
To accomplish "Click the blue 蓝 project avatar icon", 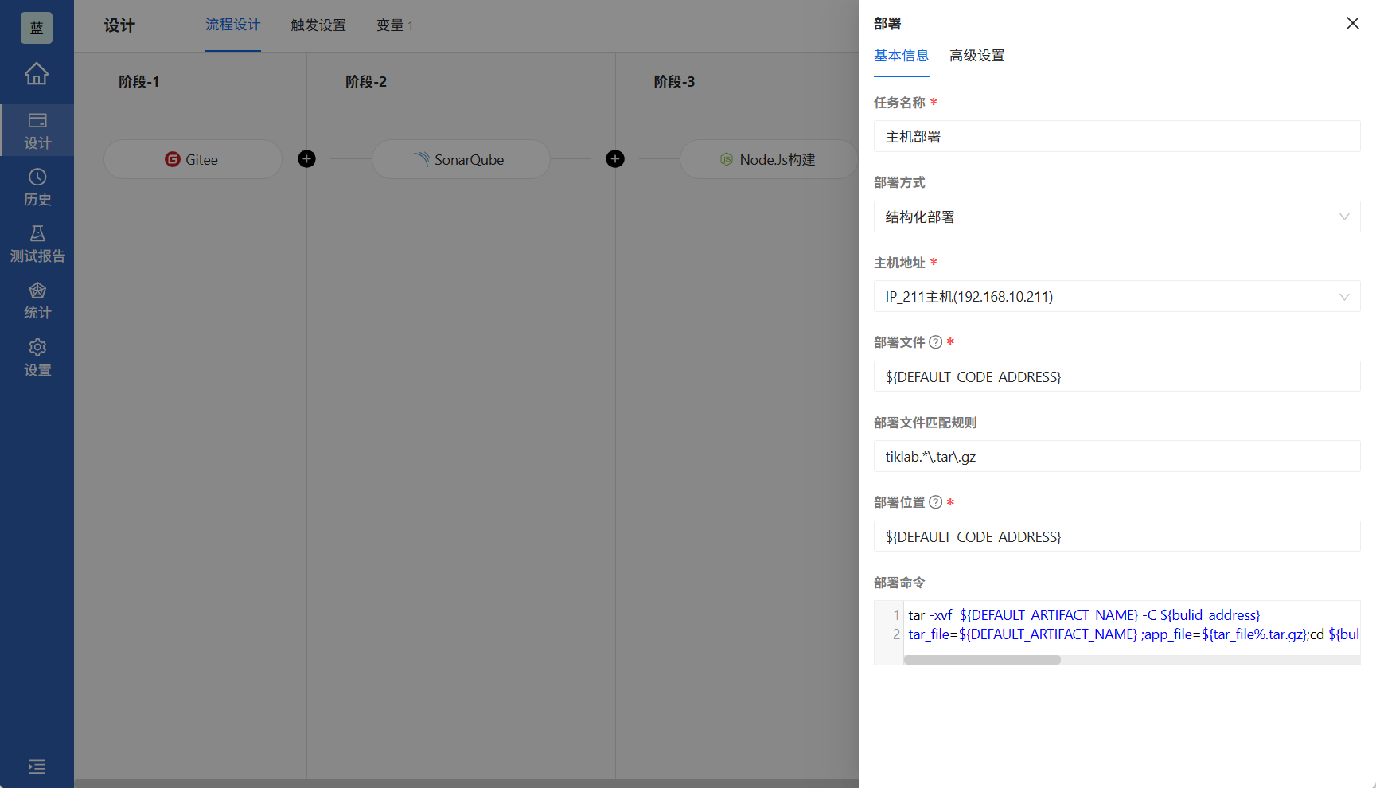I will [x=37, y=28].
